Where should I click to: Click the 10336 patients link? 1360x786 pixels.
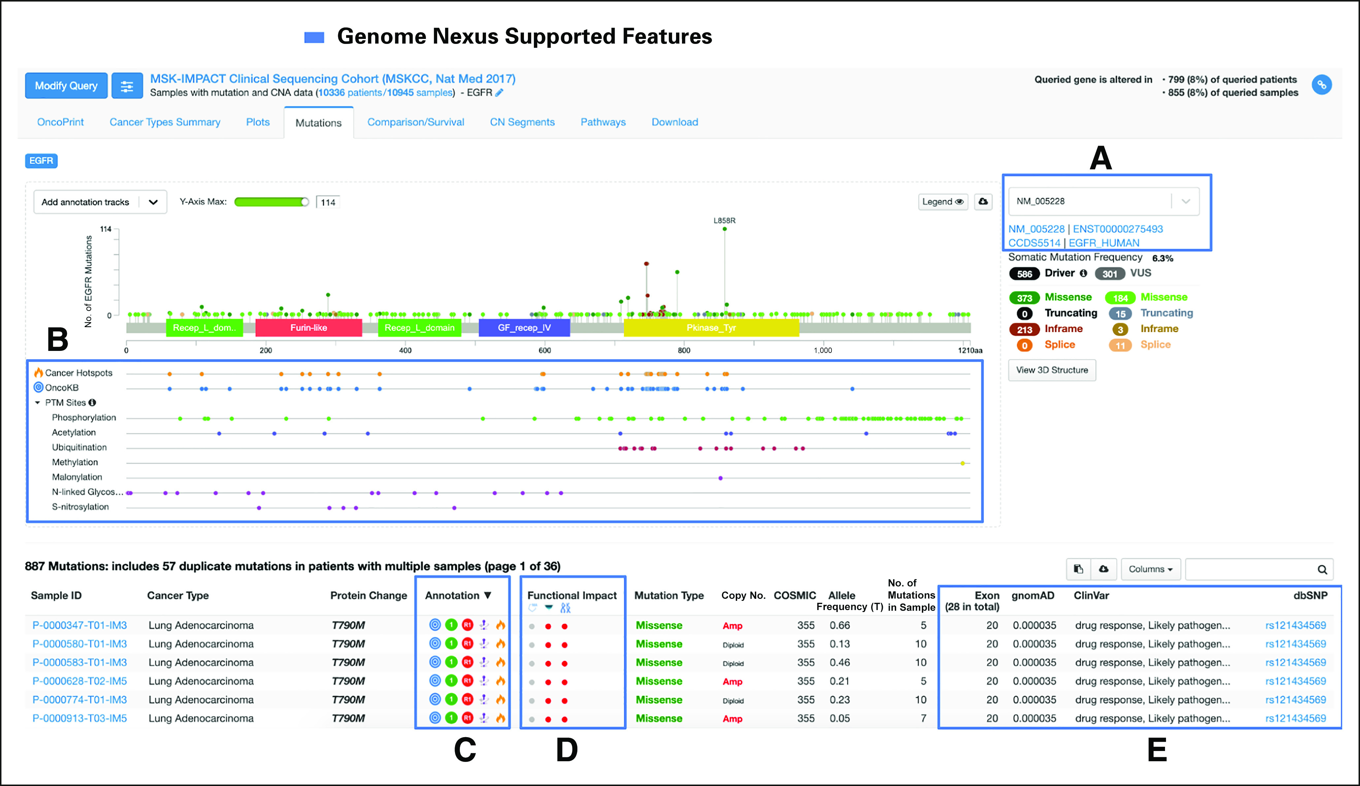pyautogui.click(x=350, y=92)
